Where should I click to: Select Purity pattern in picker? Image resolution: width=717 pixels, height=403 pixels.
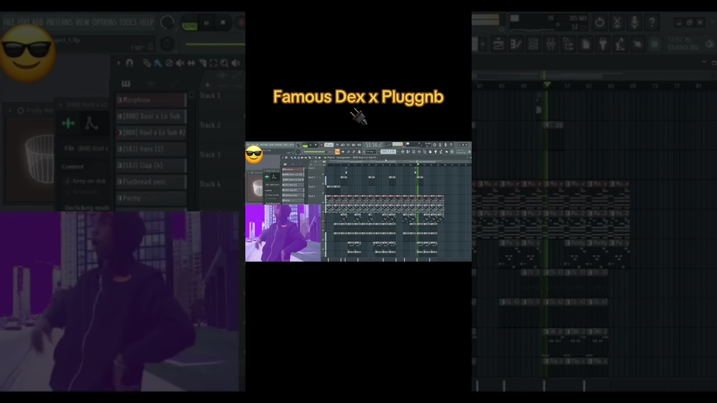[293, 200]
